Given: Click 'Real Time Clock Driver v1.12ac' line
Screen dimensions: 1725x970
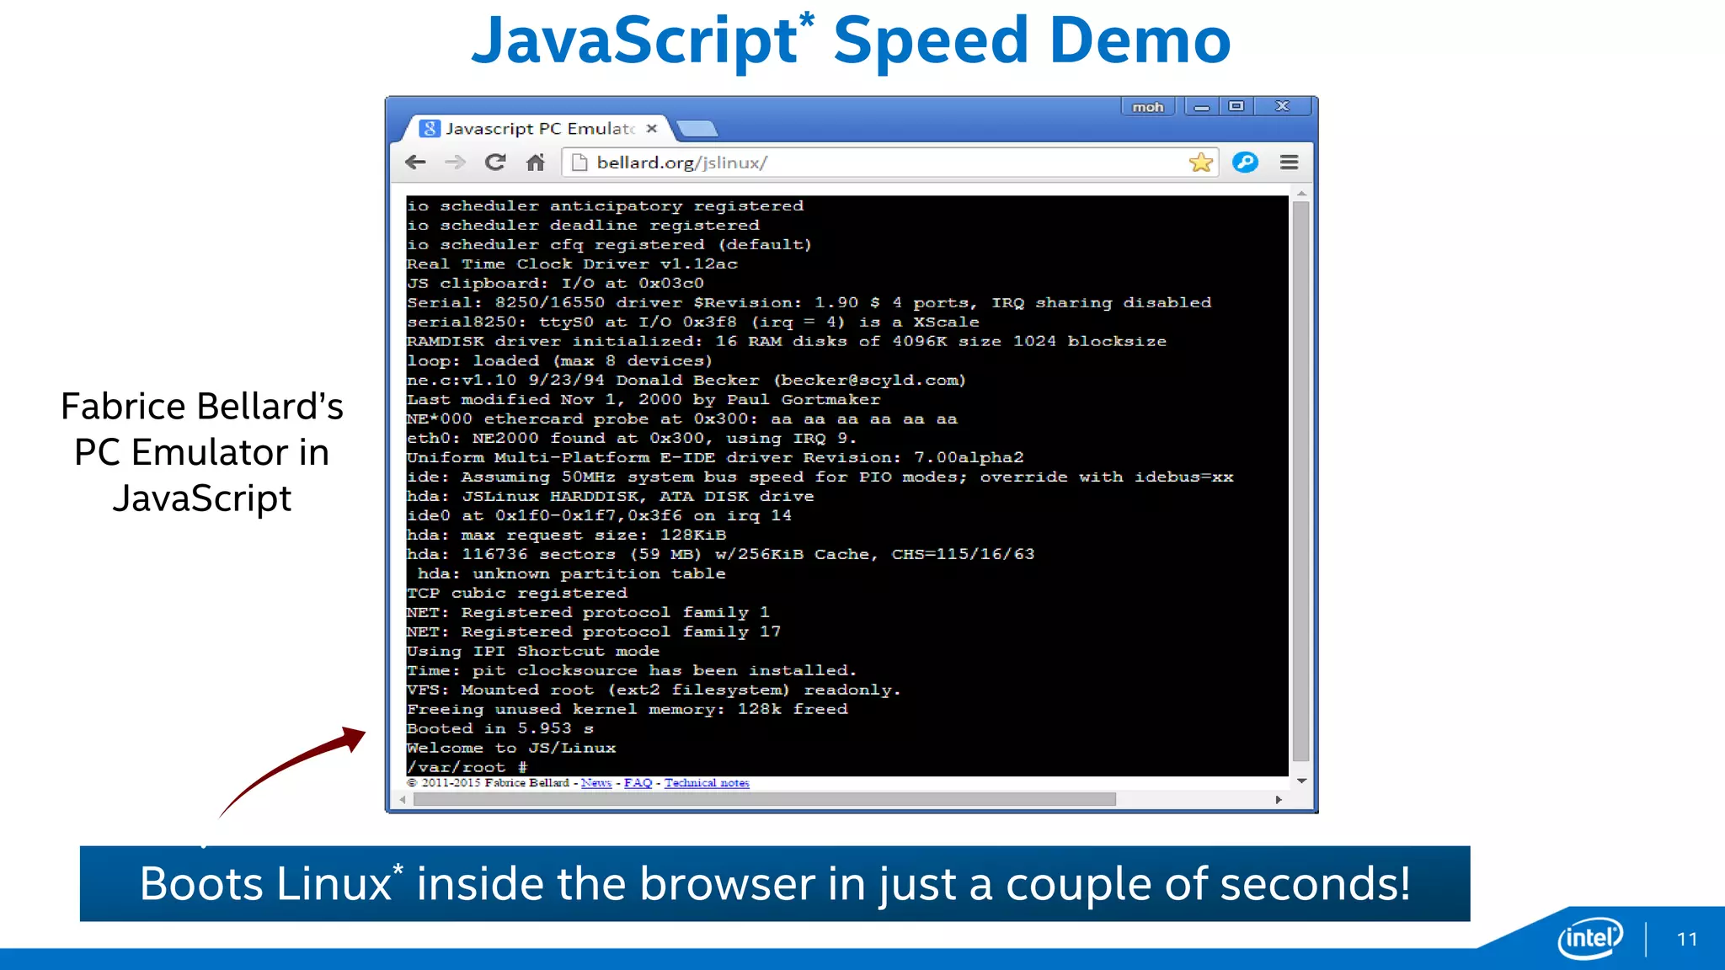Looking at the screenshot, I should tap(573, 264).
